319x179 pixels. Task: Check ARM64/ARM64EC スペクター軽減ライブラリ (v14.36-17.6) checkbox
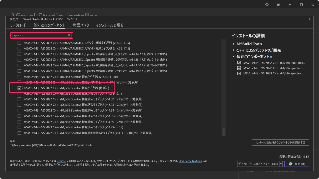pyautogui.click(x=19, y=43)
